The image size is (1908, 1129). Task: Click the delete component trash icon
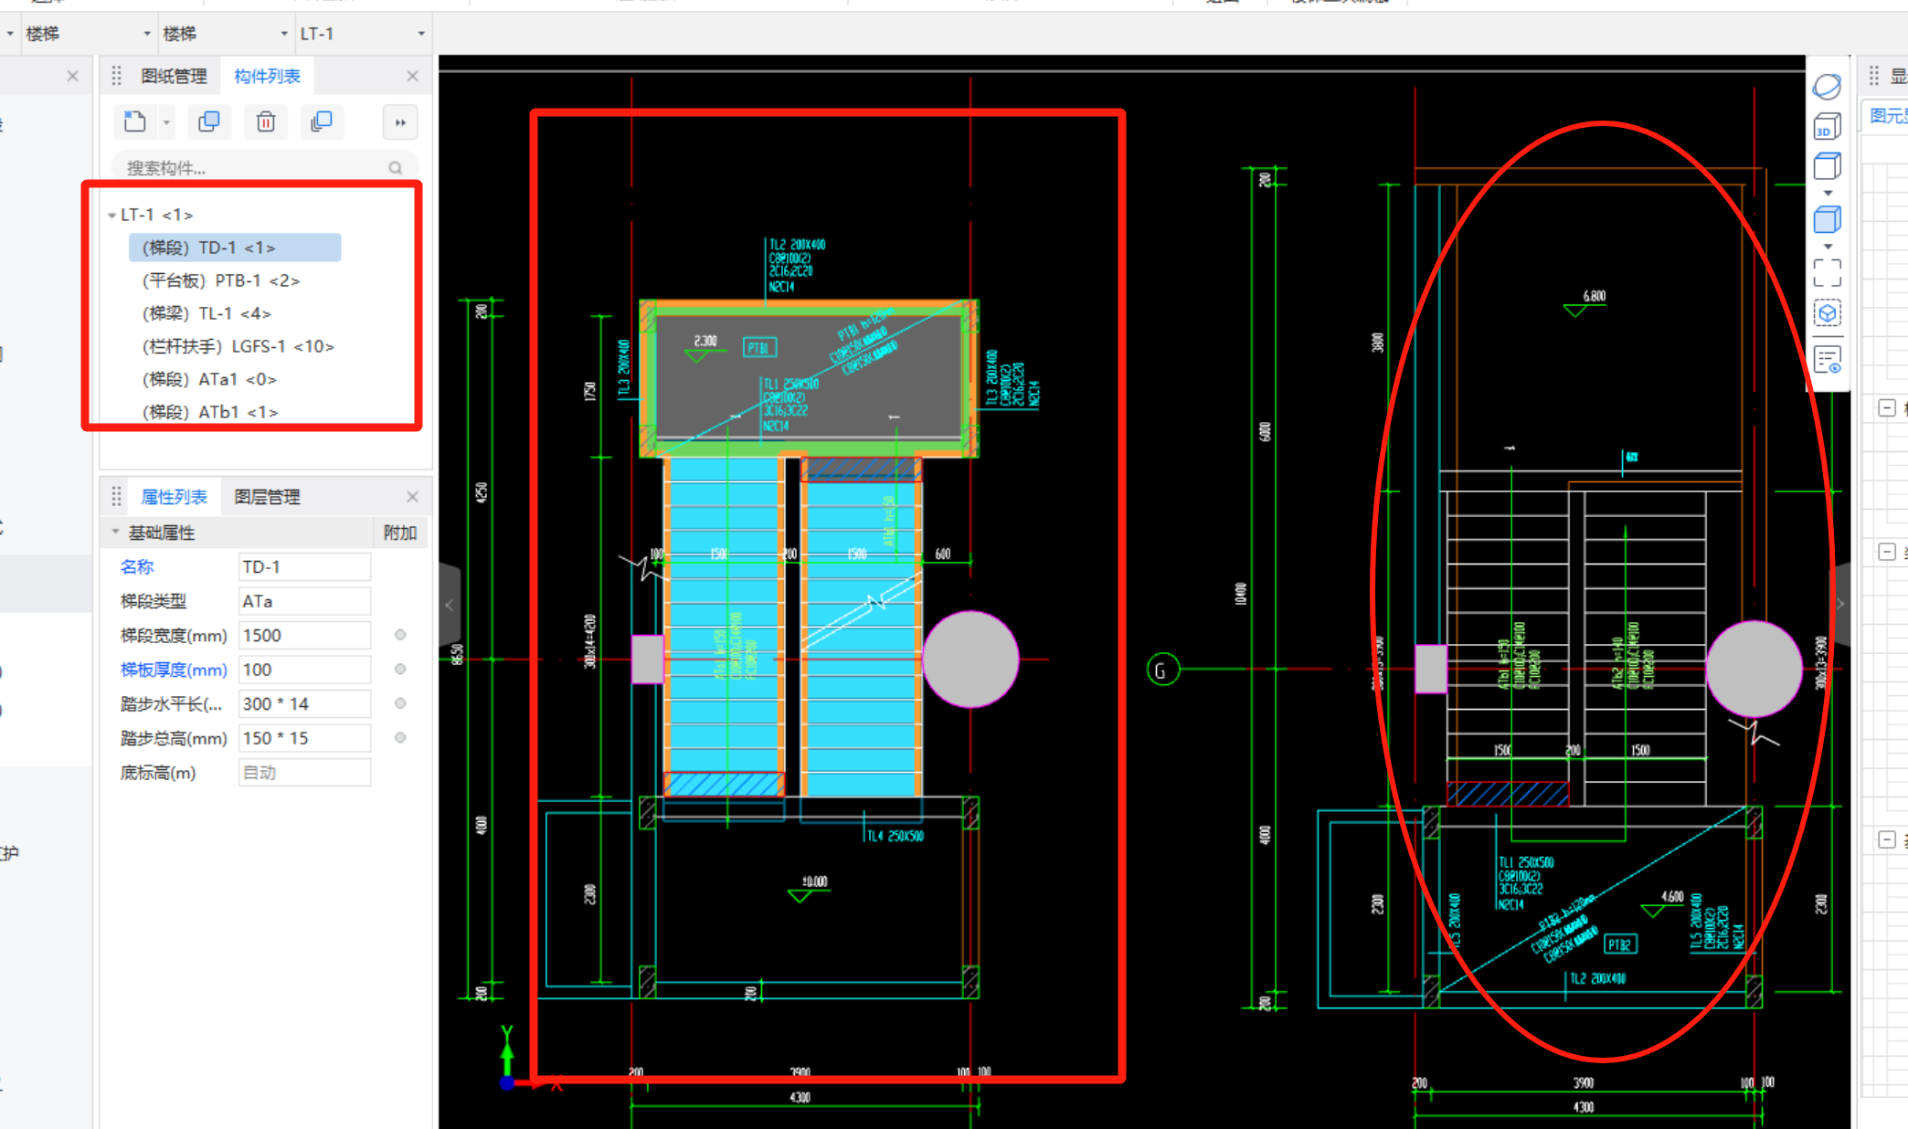[x=266, y=121]
